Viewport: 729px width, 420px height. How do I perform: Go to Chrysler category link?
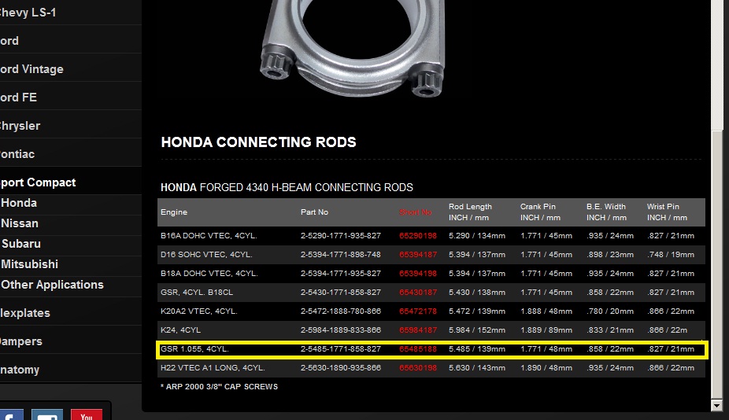click(x=20, y=126)
